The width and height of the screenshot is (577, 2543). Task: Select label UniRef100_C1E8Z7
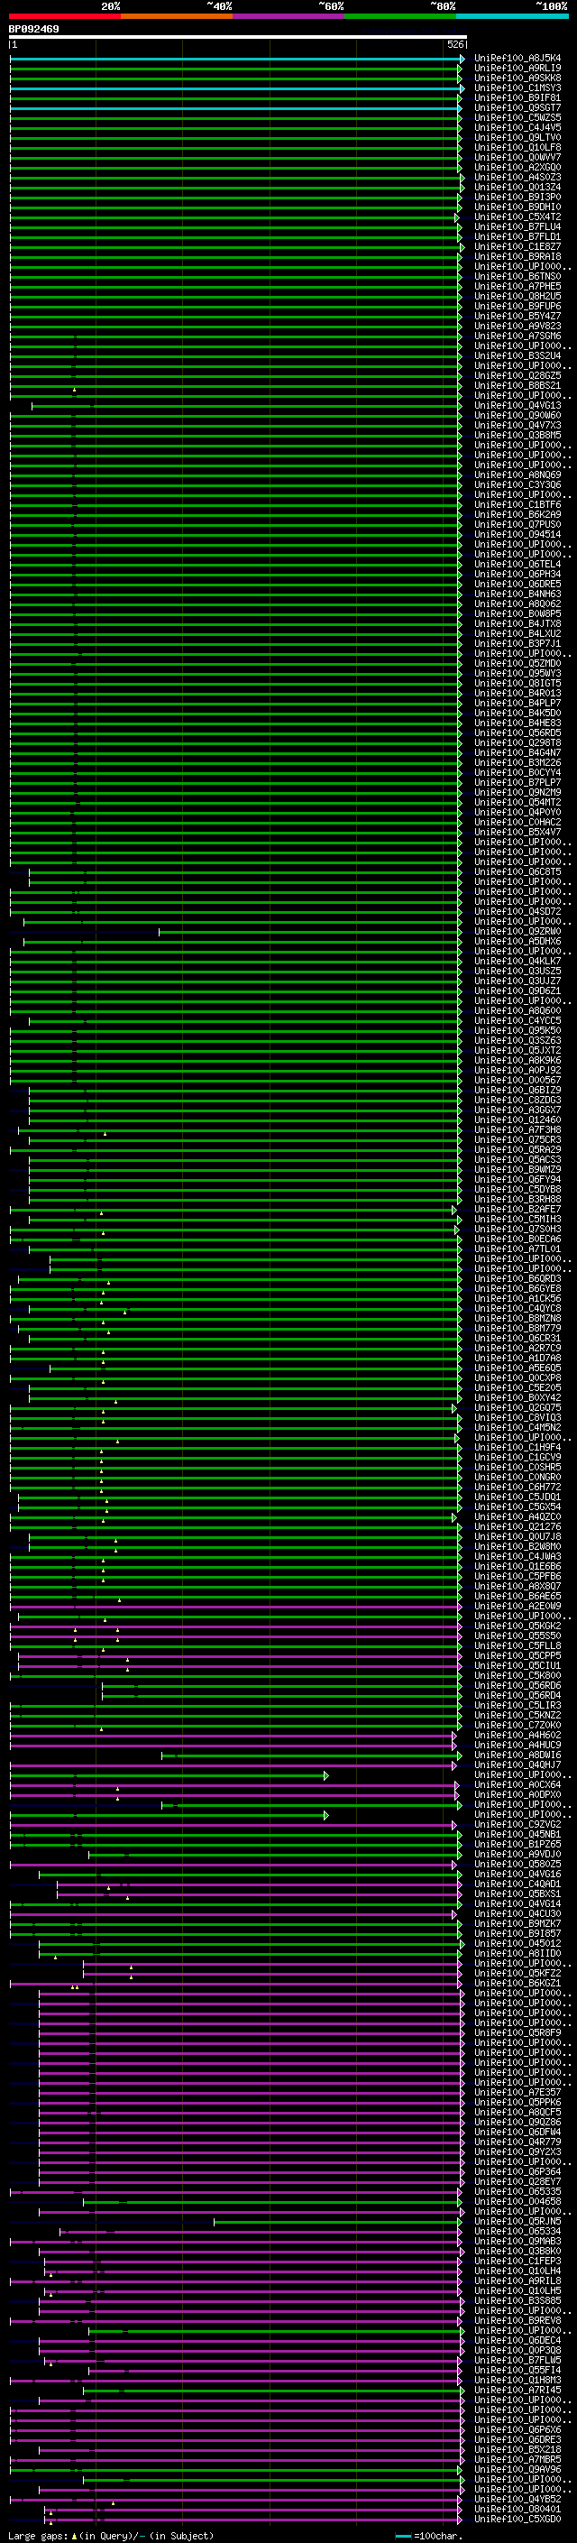[517, 247]
